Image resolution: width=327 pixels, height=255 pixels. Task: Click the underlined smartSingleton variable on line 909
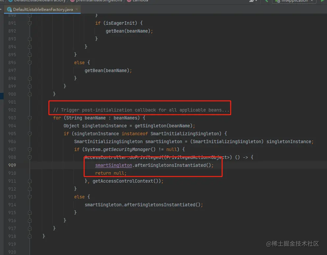(x=114, y=165)
